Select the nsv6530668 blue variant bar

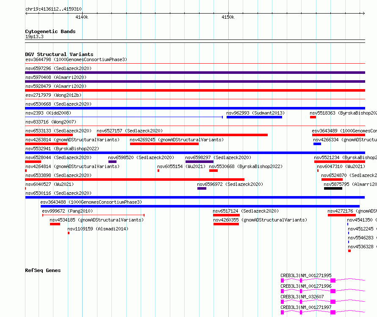tap(195, 108)
